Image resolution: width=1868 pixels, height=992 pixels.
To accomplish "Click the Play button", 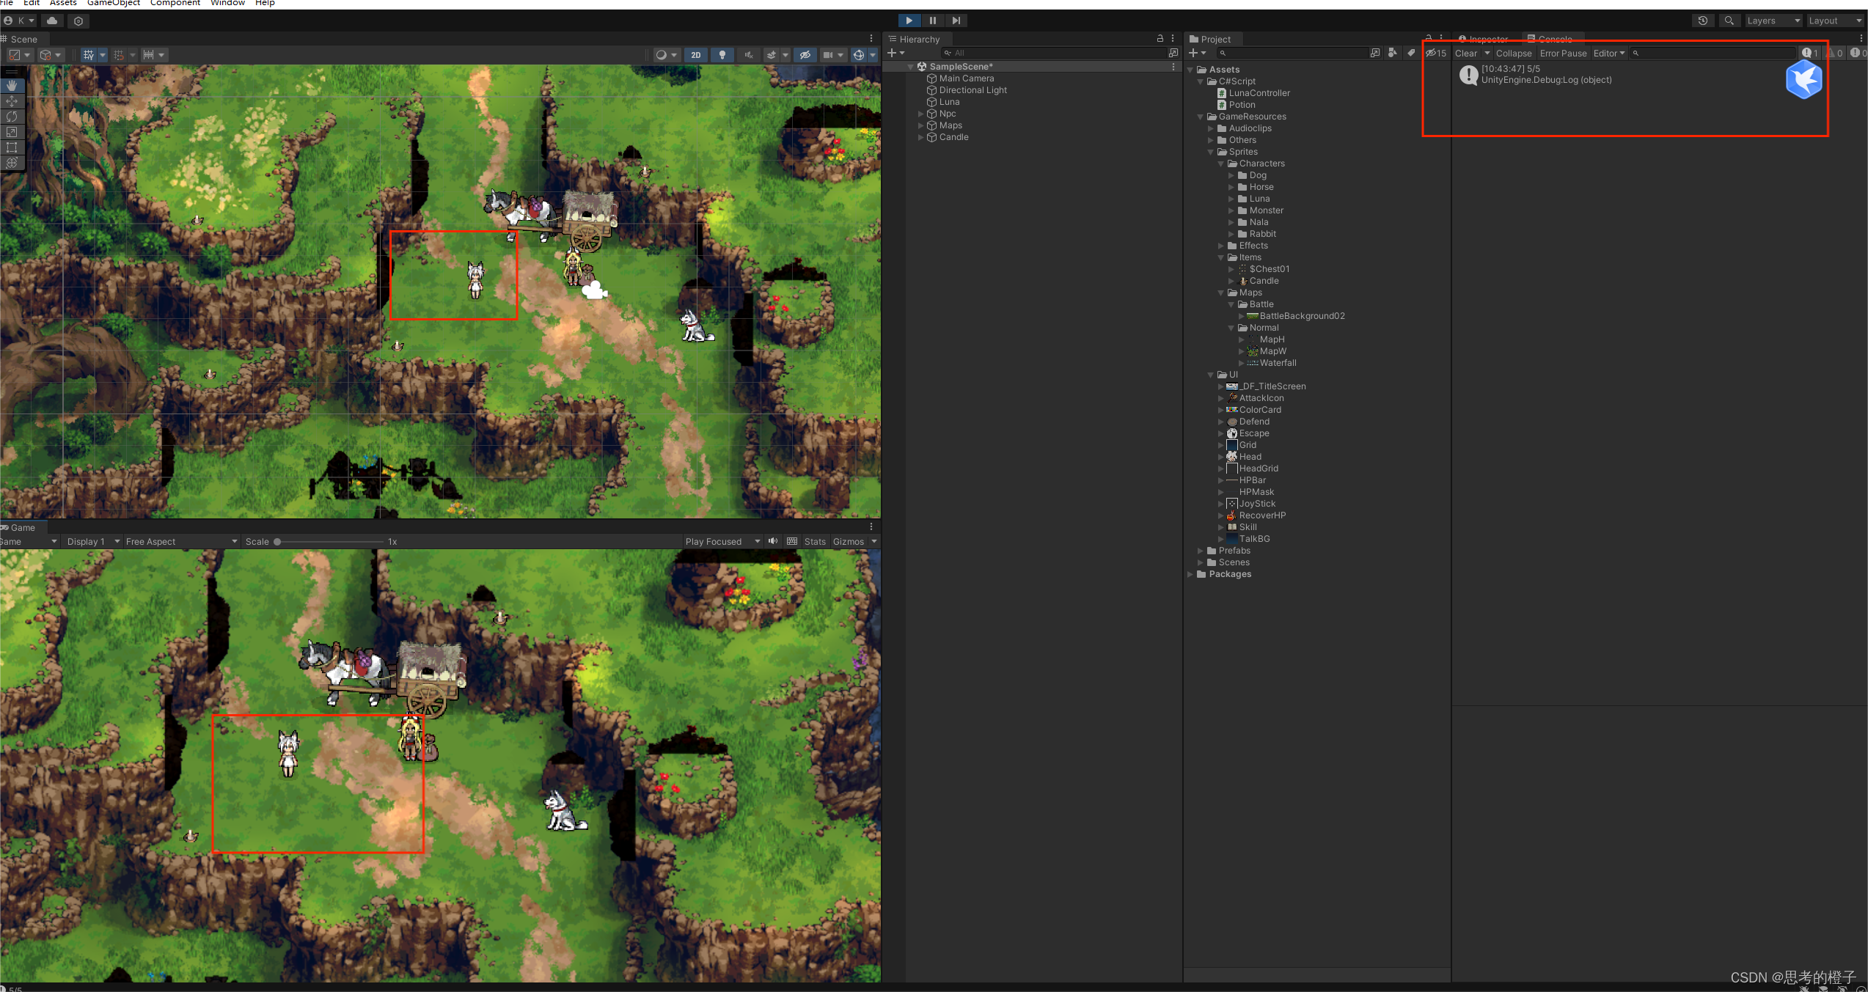I will (909, 21).
